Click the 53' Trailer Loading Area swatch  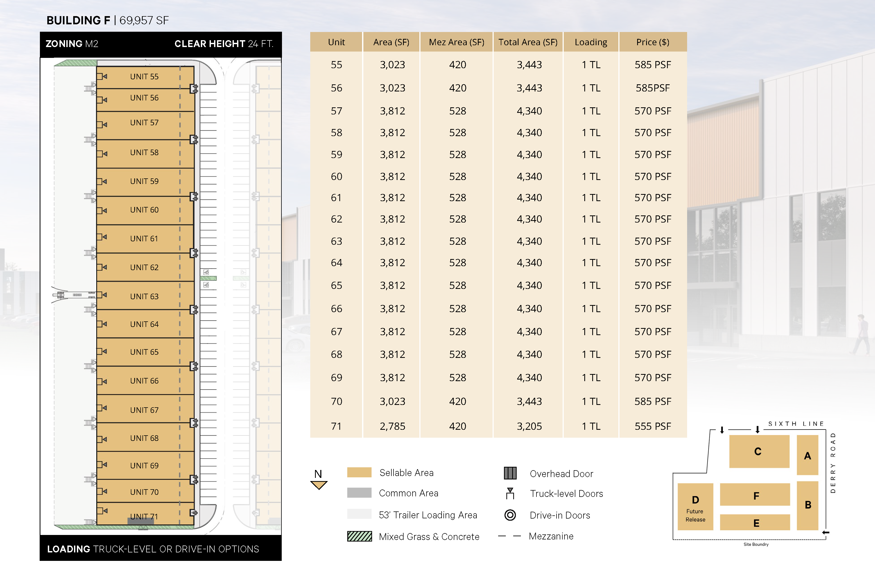pos(359,514)
